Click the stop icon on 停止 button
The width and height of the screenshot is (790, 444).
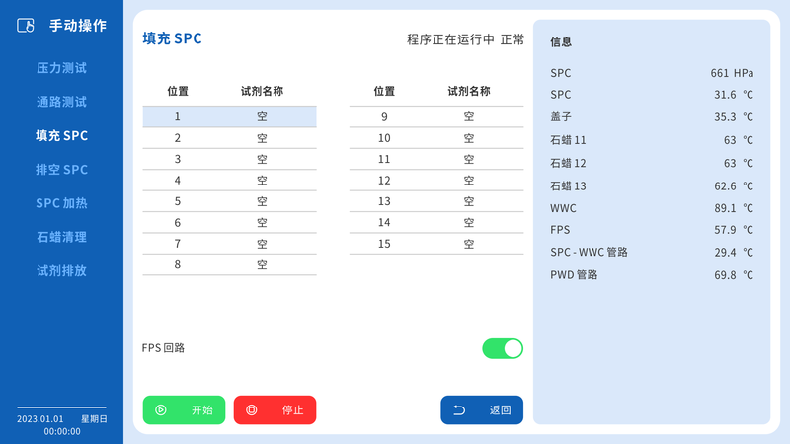click(252, 410)
